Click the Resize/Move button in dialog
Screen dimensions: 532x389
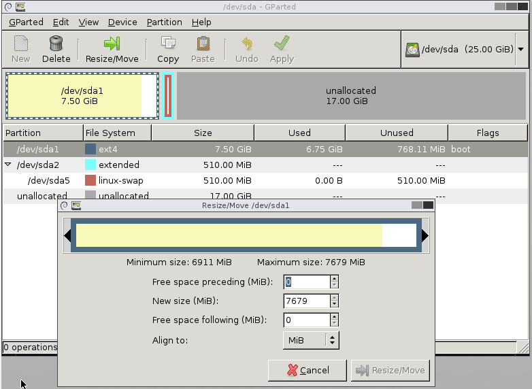pos(390,371)
